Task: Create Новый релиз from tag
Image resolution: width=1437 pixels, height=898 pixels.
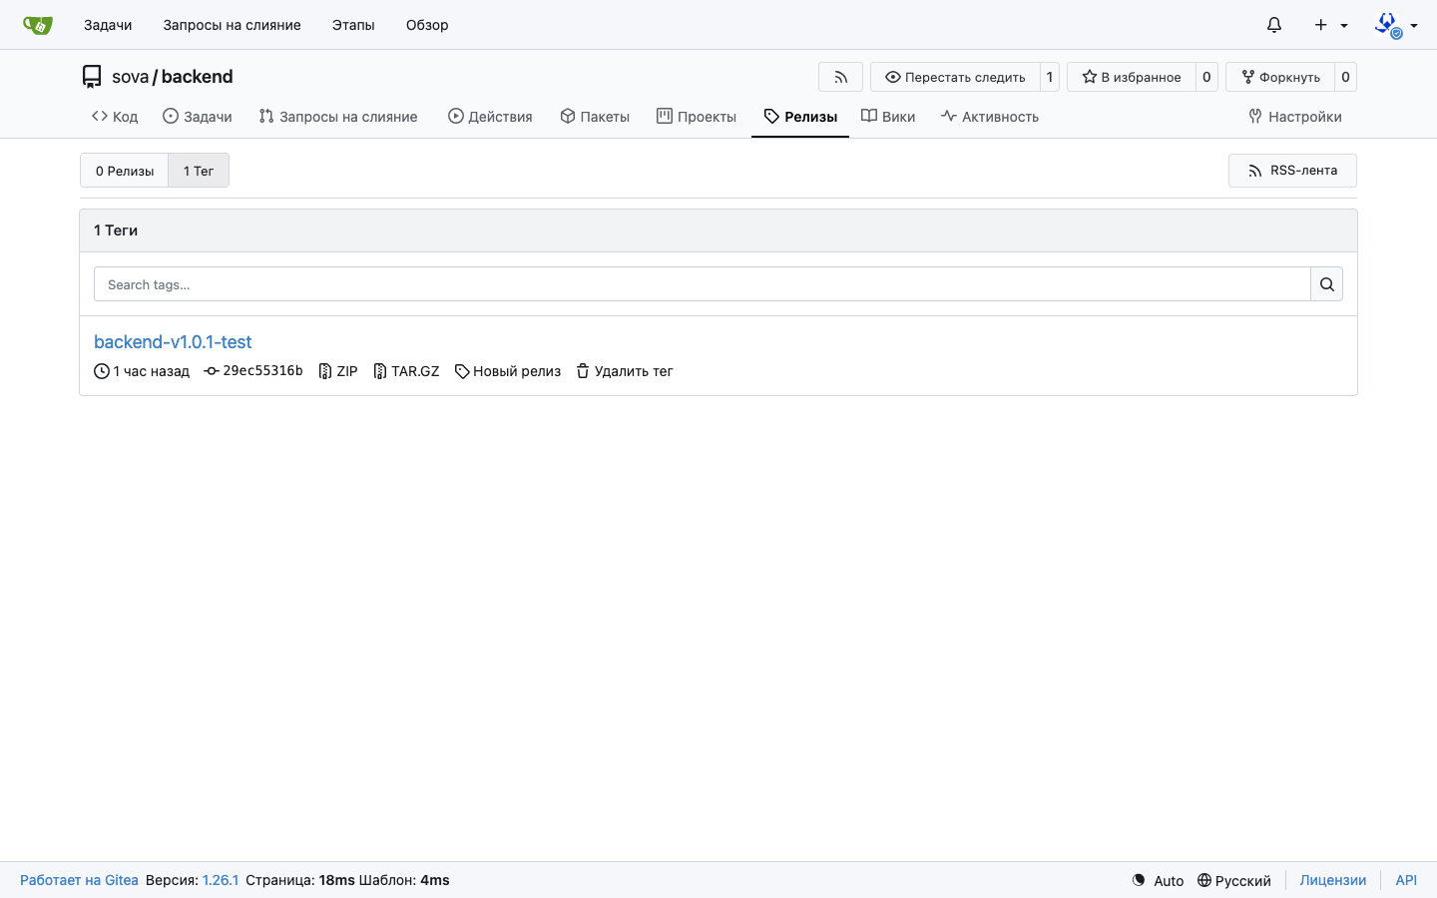Action: point(508,371)
